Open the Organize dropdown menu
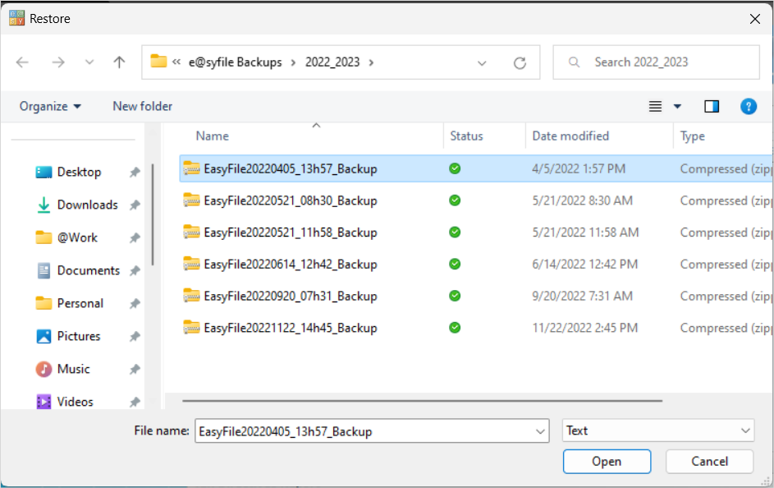Viewport: 774px width, 488px height. point(49,106)
